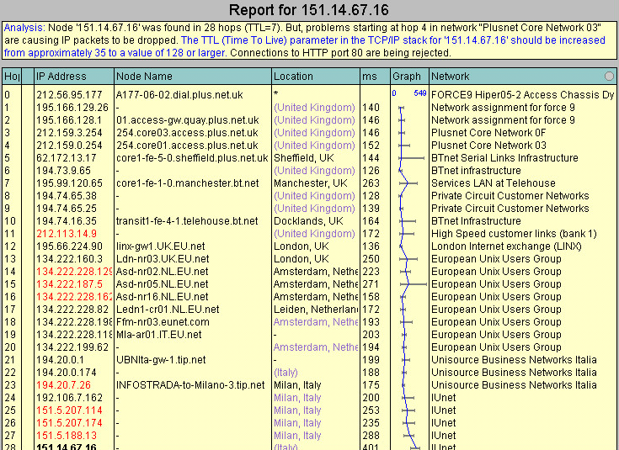Click the Graph column header
Viewport: 619px width, 450px height.
409,76
